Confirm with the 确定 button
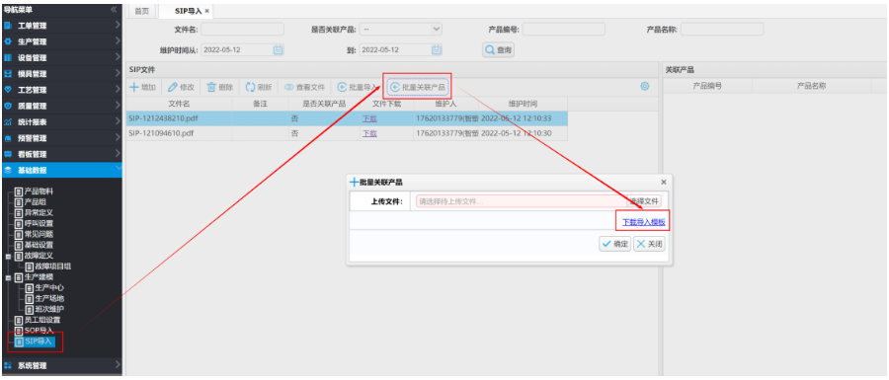 pyautogui.click(x=615, y=244)
